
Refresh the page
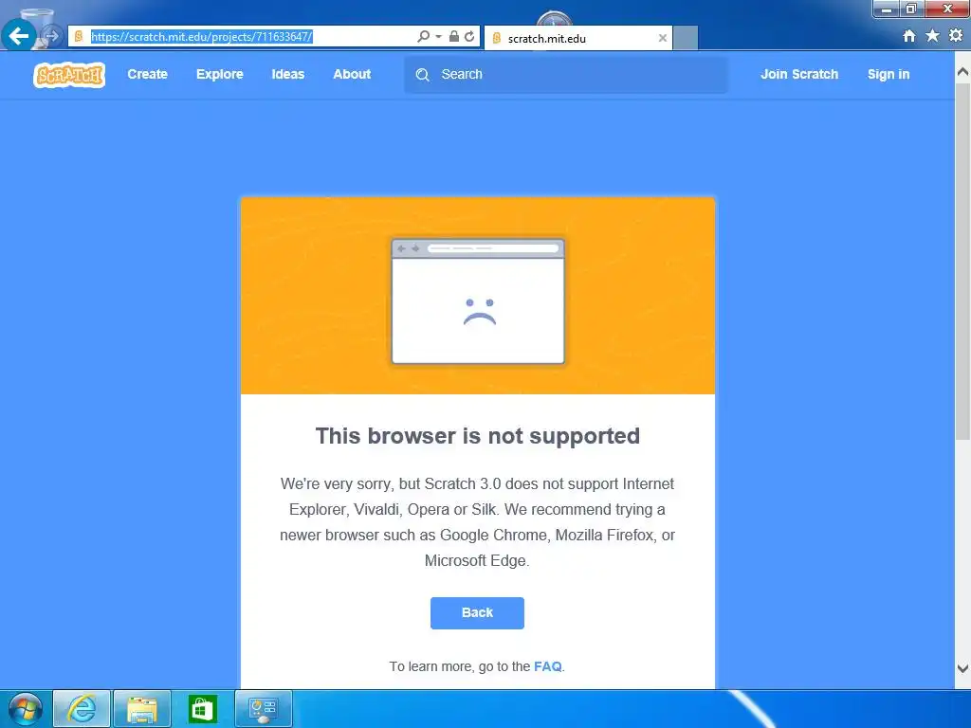pos(469,37)
